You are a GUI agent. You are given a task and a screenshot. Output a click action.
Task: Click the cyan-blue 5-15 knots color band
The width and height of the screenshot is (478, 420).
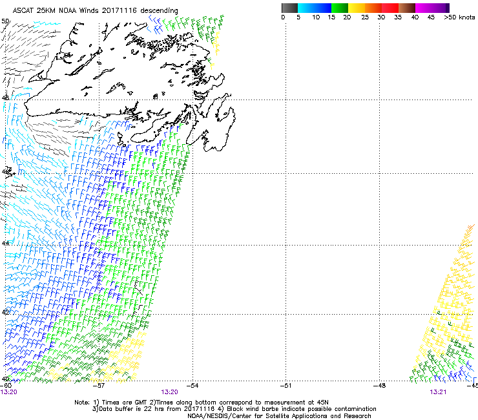315,8
